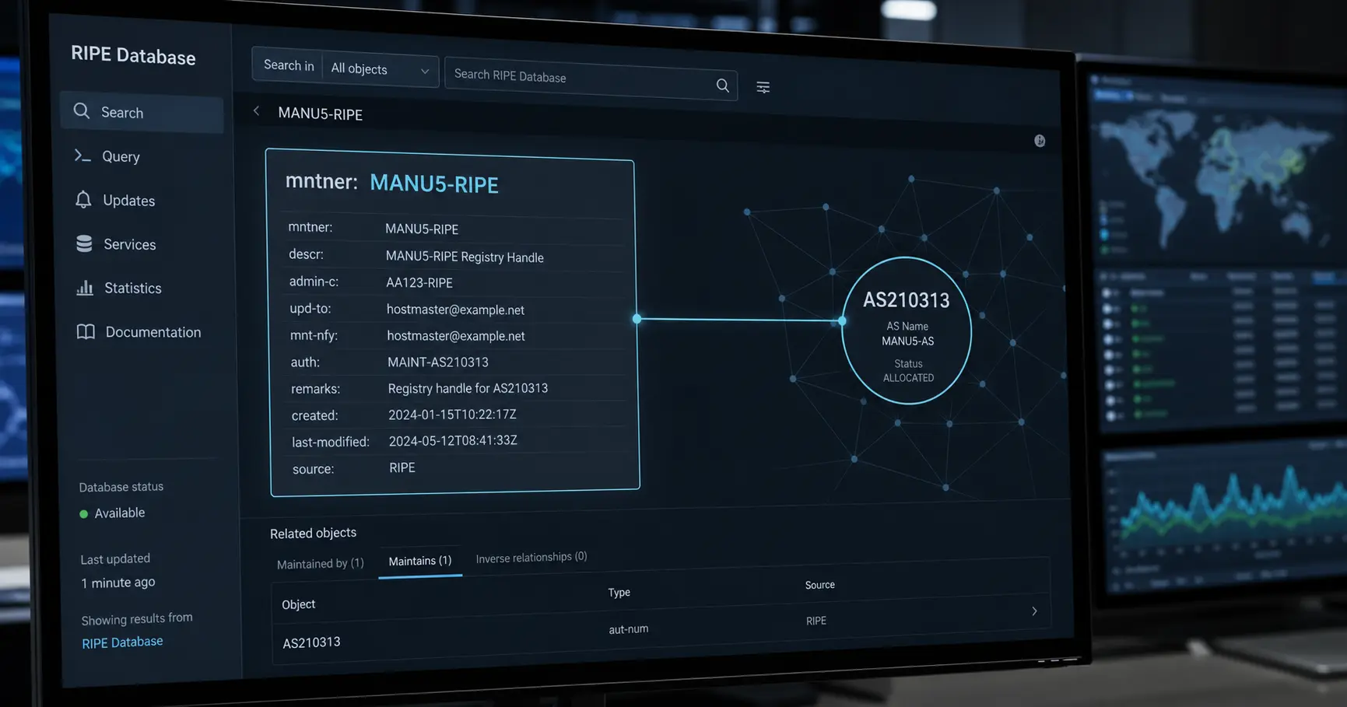Image resolution: width=1347 pixels, height=707 pixels.
Task: Click the Type column header
Action: (x=619, y=593)
